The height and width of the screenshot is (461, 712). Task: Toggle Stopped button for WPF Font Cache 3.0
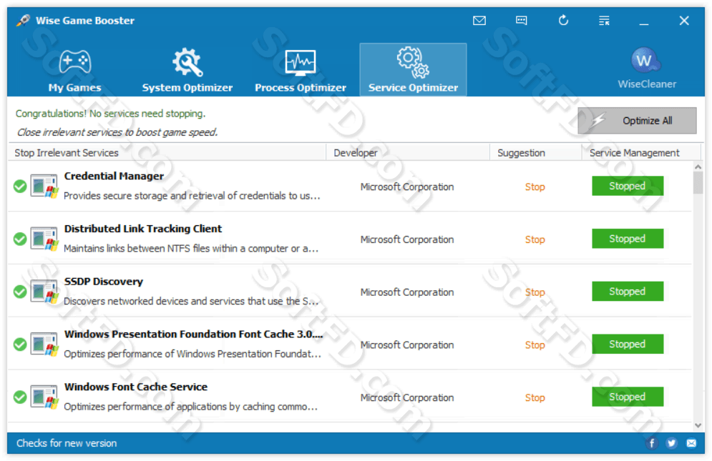628,344
